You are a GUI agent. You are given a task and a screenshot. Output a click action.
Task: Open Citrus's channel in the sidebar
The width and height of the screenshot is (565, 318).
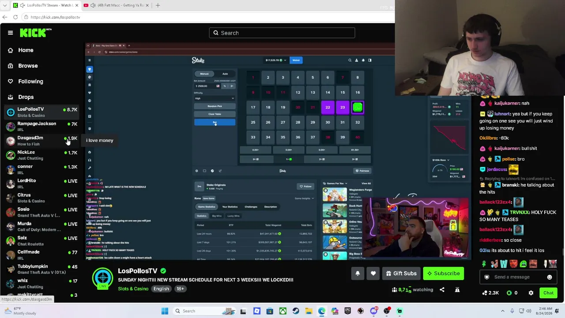[x=42, y=198]
